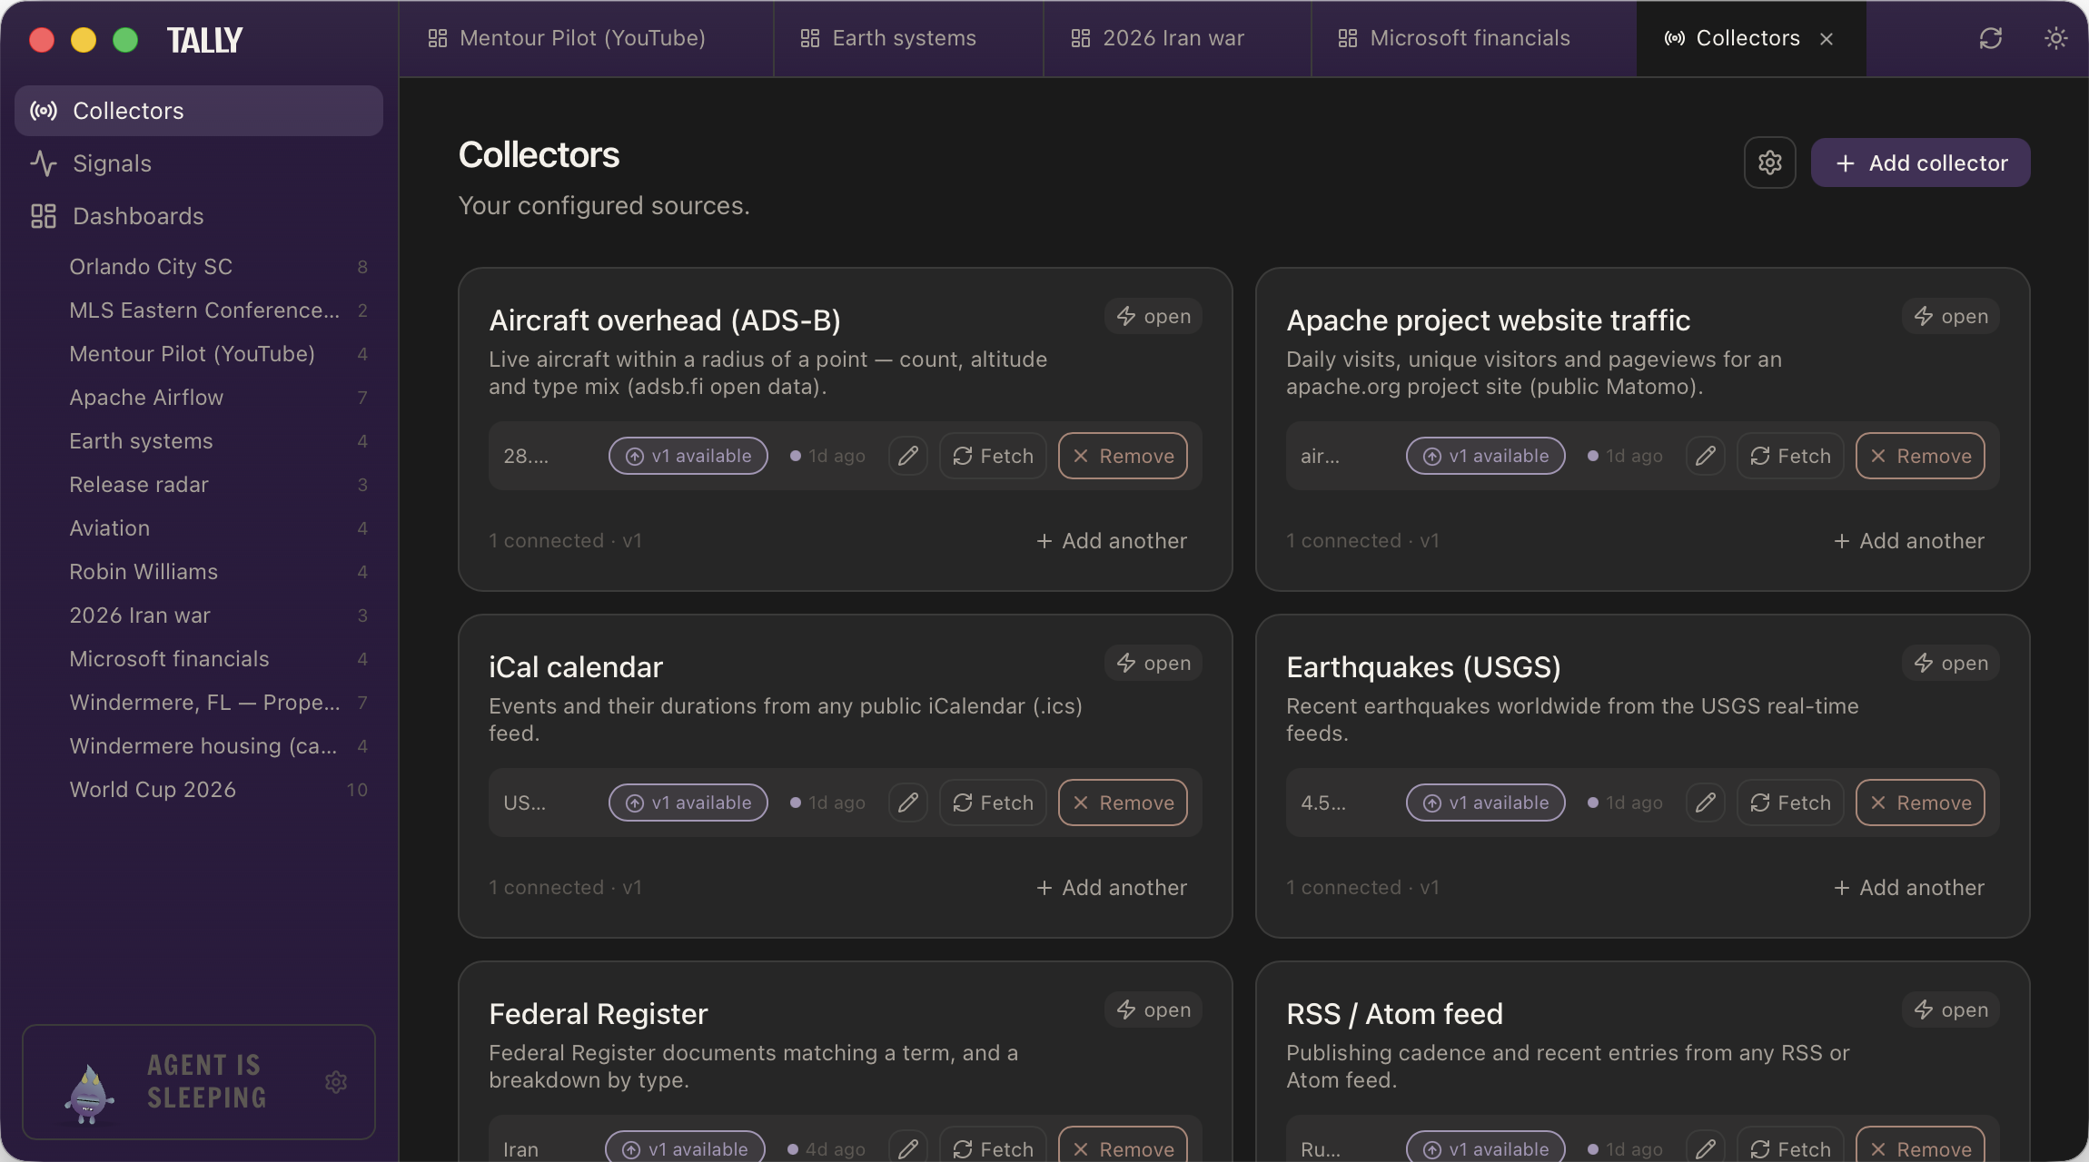Click 'open' badge on iCal calendar card
Screen dimensions: 2089x1162
pyautogui.click(x=1153, y=663)
